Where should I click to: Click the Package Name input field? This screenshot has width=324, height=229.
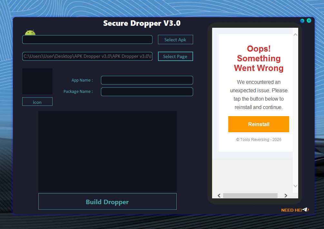(x=147, y=92)
